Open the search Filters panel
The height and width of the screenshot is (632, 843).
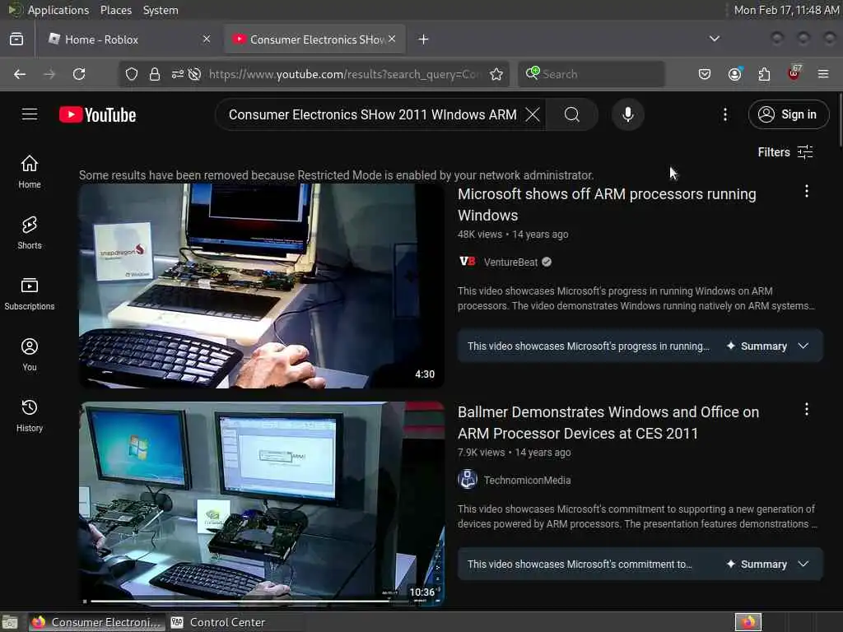(785, 152)
